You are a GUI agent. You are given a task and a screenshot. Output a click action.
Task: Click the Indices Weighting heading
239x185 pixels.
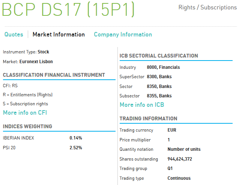tap(27, 126)
